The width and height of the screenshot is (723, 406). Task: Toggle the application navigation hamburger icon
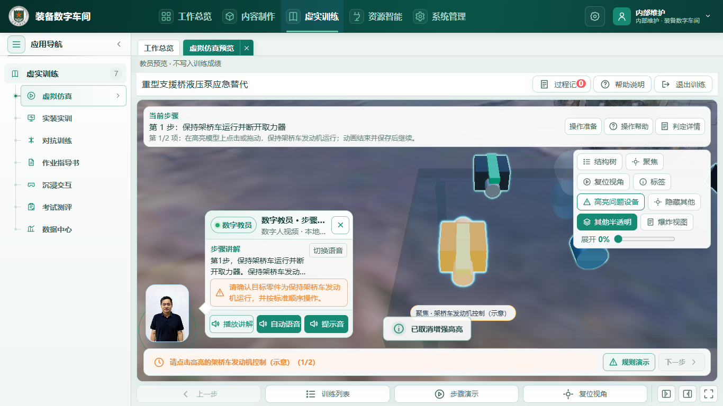click(x=16, y=44)
